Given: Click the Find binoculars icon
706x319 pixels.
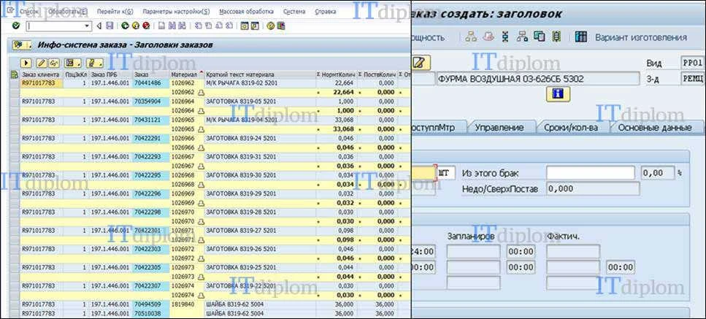Looking at the screenshot, I should pos(172,26).
